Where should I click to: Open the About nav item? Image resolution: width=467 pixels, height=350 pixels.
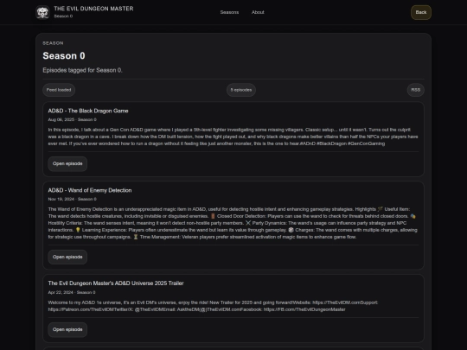(x=258, y=12)
